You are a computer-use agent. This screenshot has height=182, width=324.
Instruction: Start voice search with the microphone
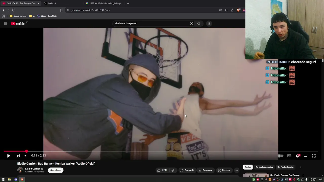(209, 24)
